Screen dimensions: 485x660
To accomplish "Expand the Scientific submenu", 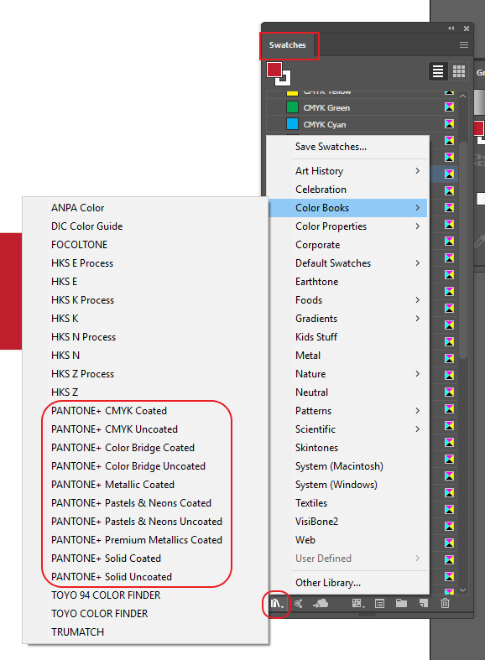I will (x=348, y=429).
